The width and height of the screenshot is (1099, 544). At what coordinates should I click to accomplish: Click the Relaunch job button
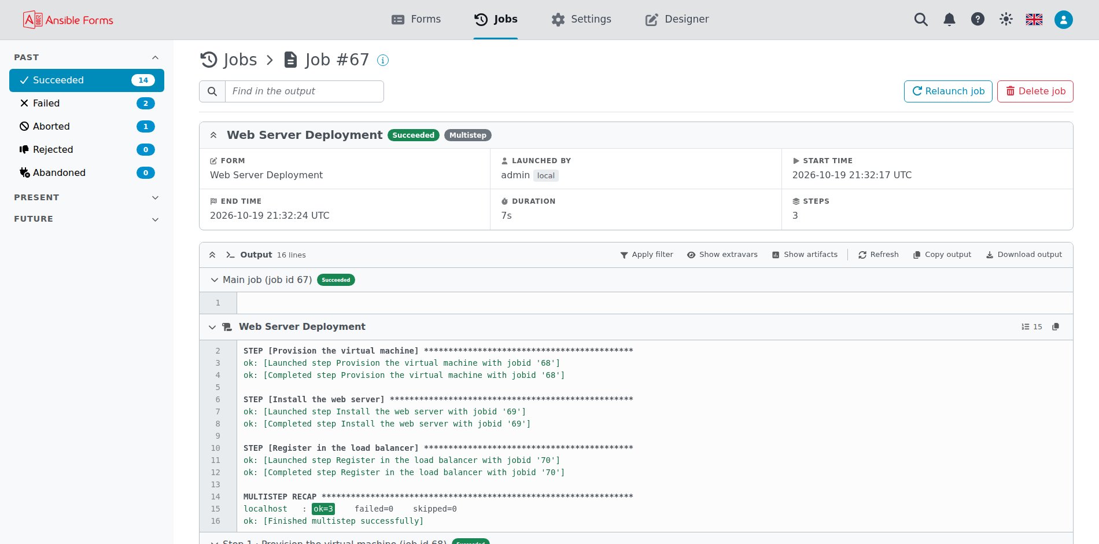point(948,91)
